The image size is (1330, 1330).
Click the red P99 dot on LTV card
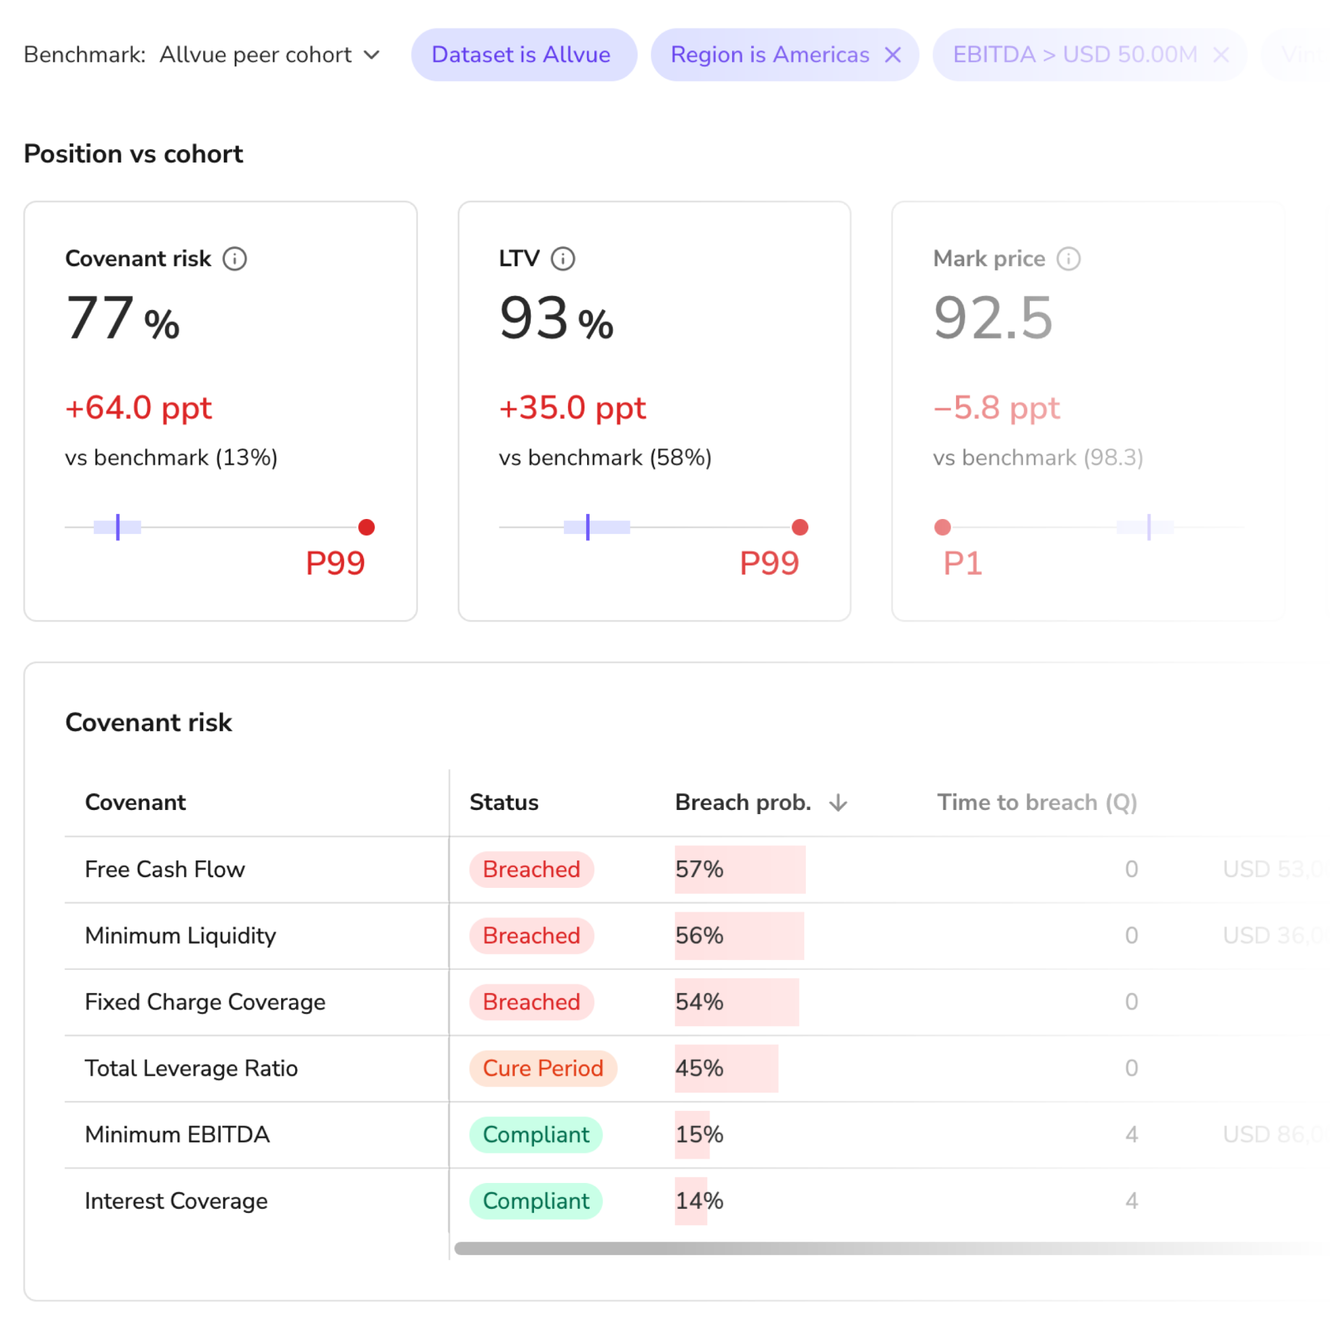click(800, 527)
